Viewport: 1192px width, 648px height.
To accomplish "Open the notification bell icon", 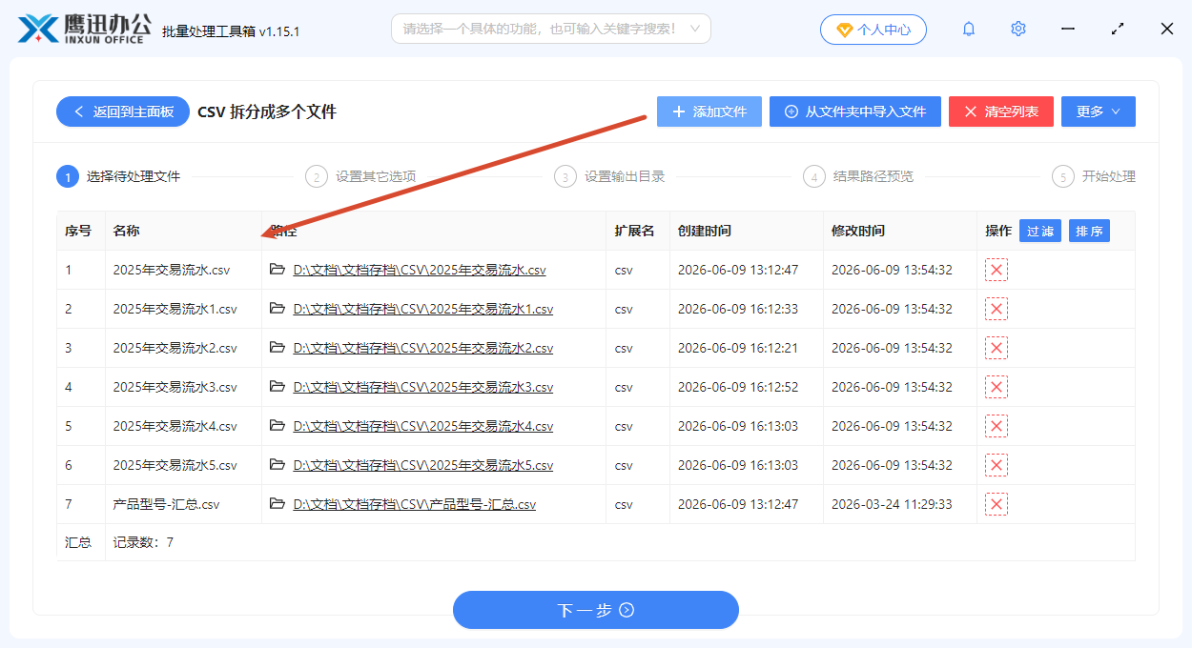I will click(x=969, y=30).
